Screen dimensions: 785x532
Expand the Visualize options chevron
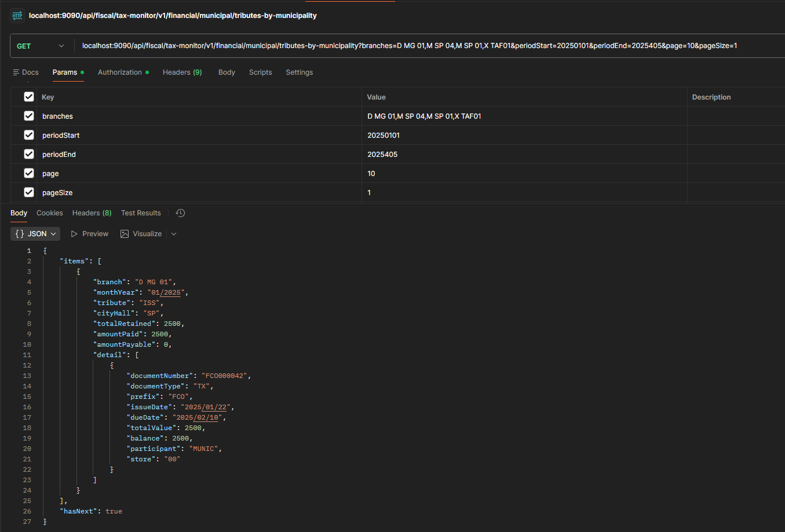pyautogui.click(x=174, y=234)
